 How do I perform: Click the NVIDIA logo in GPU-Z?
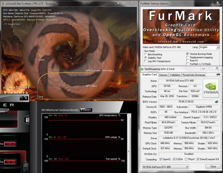click(x=211, y=88)
